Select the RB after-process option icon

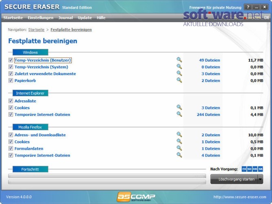[255, 169]
